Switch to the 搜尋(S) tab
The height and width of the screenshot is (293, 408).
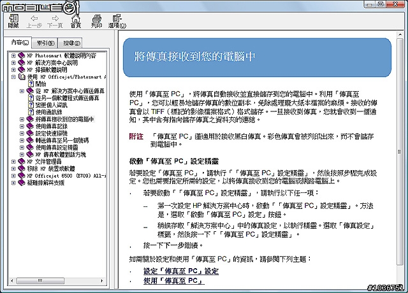tap(70, 43)
